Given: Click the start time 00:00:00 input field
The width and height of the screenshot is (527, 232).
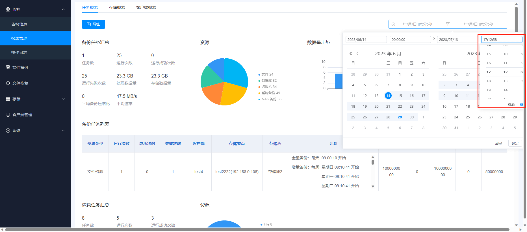Looking at the screenshot, I should tap(410, 39).
